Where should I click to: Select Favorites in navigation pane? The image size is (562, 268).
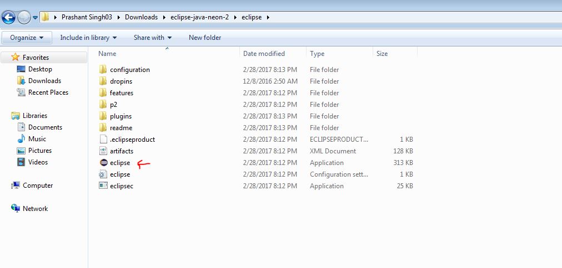point(36,57)
